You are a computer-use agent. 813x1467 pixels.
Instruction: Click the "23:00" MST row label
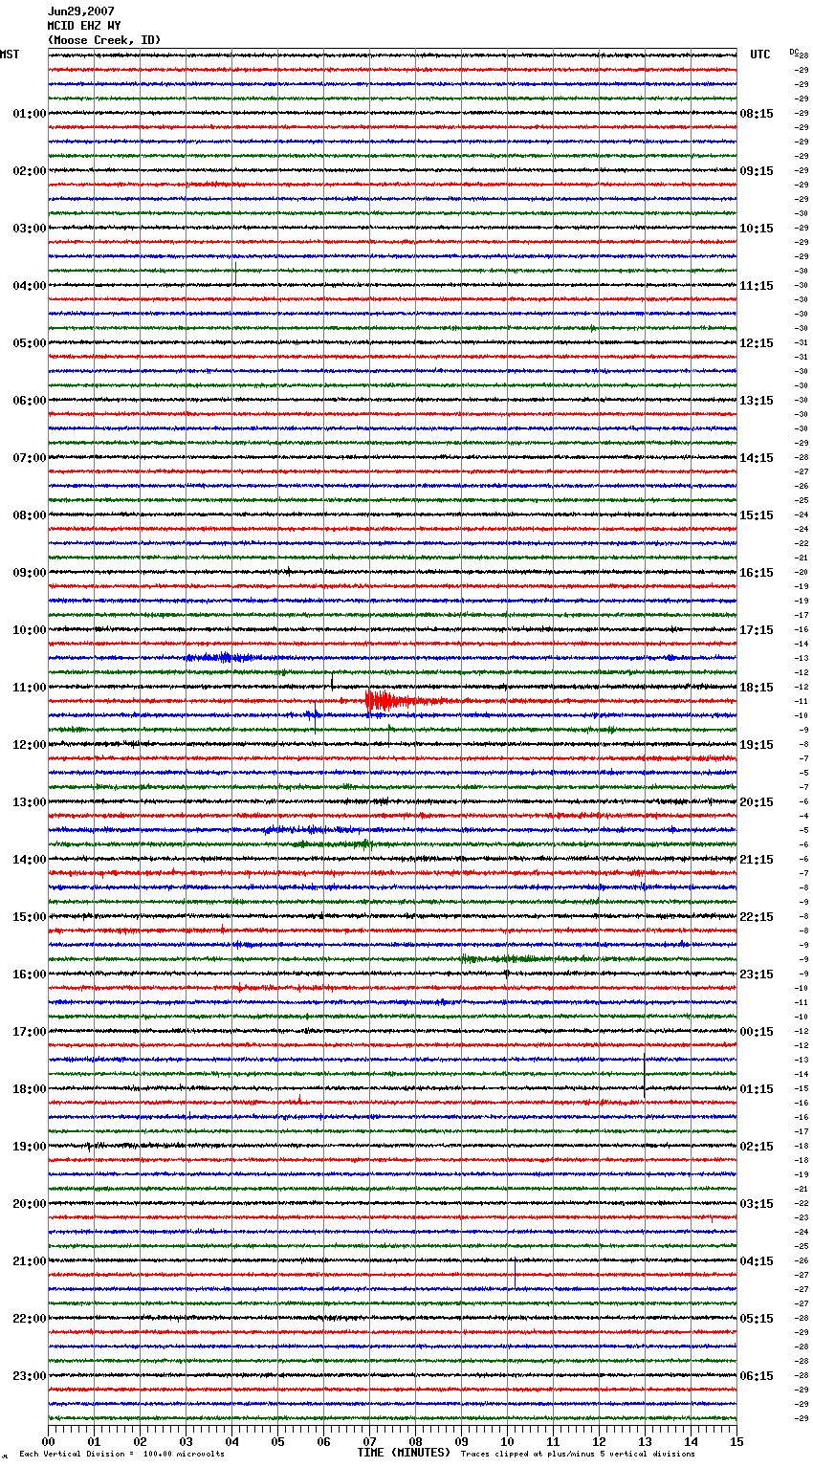pyautogui.click(x=30, y=1376)
